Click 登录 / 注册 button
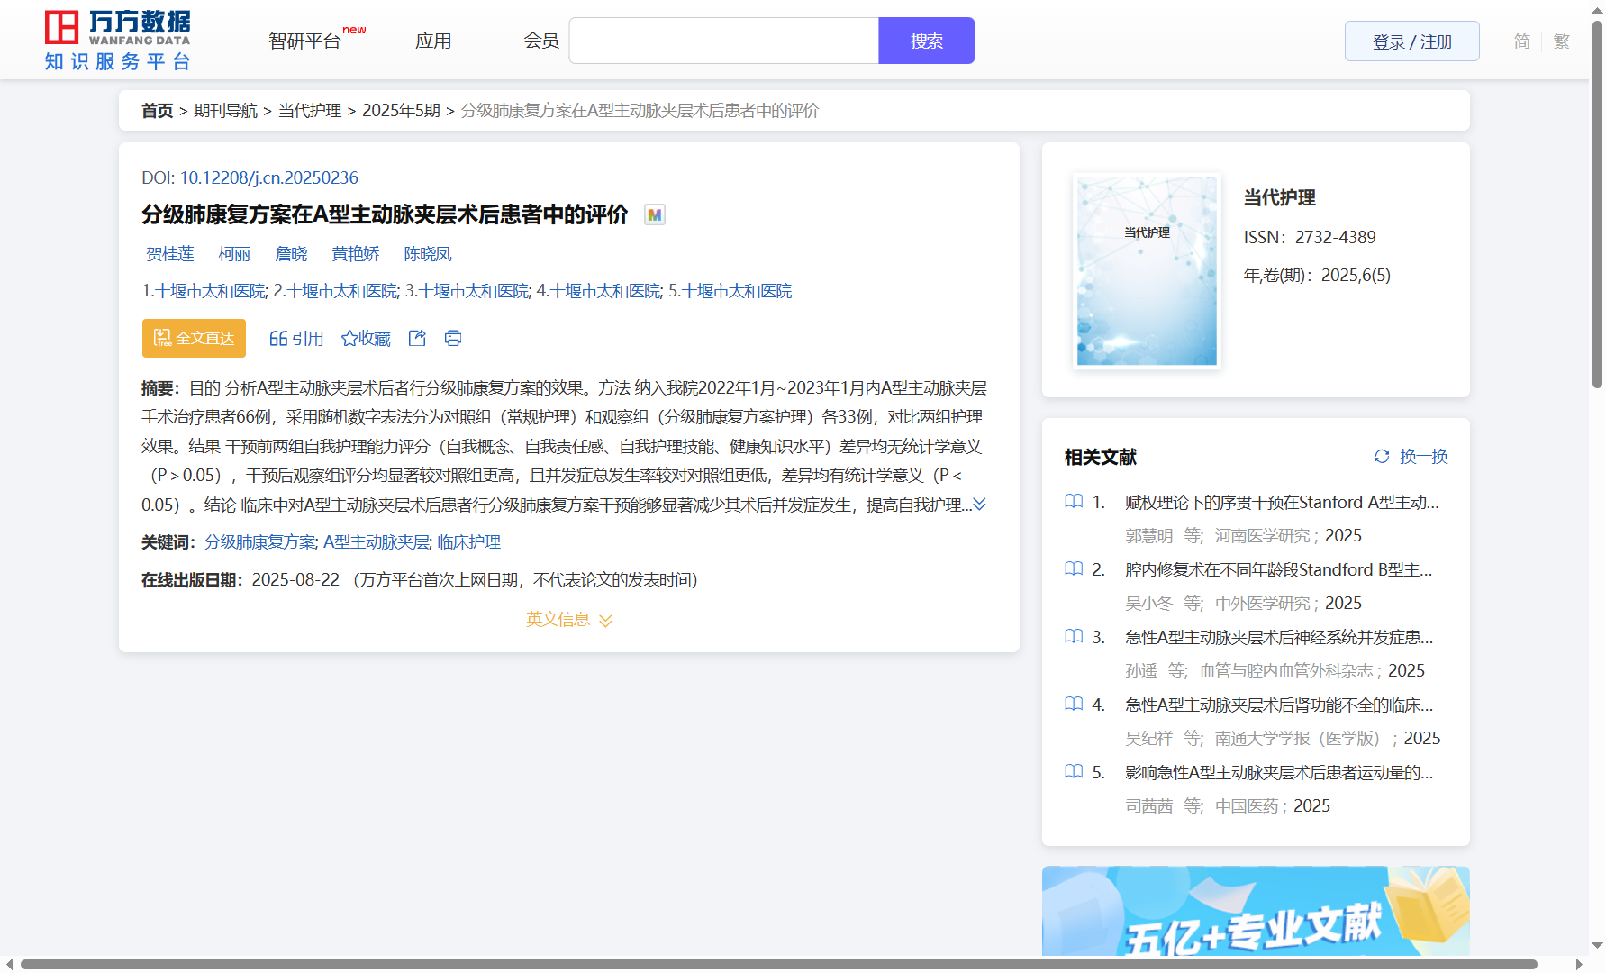Image resolution: width=1606 pixels, height=973 pixels. [1411, 41]
